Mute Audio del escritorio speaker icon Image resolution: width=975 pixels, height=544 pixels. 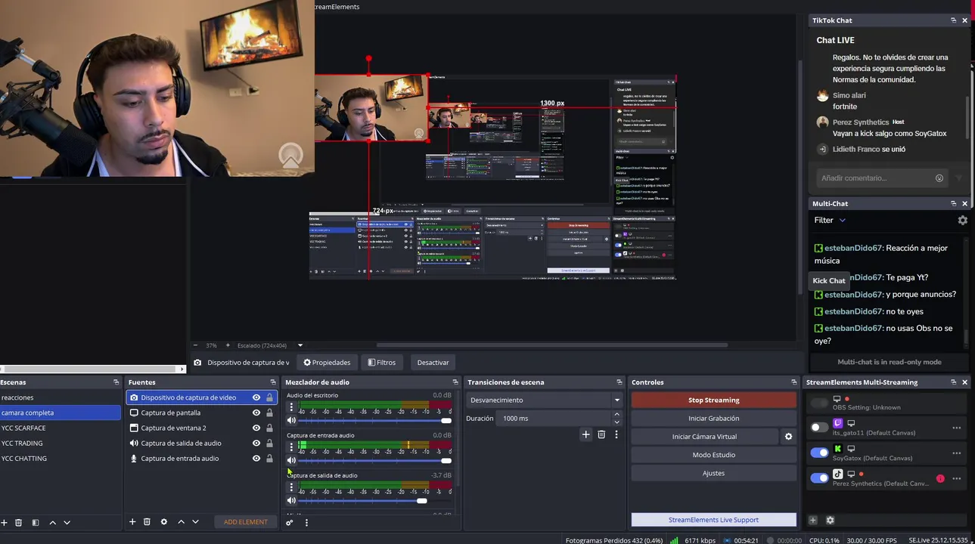[x=291, y=420]
